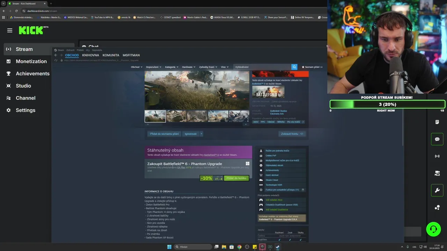Open Monetization in Kick sidebar
The width and height of the screenshot is (447, 251).
(x=31, y=61)
